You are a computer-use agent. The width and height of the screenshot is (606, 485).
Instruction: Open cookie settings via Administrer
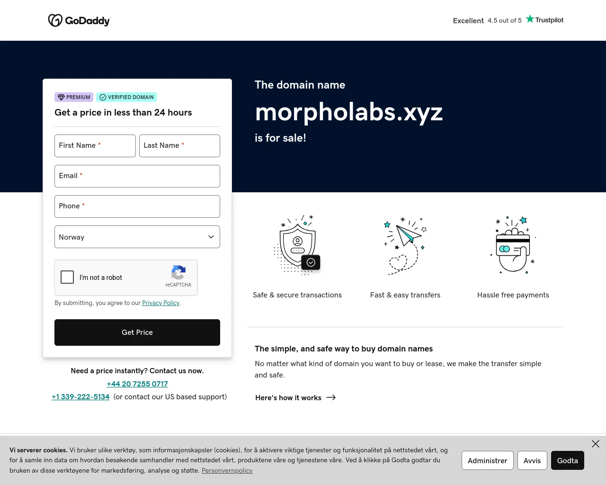click(488, 460)
